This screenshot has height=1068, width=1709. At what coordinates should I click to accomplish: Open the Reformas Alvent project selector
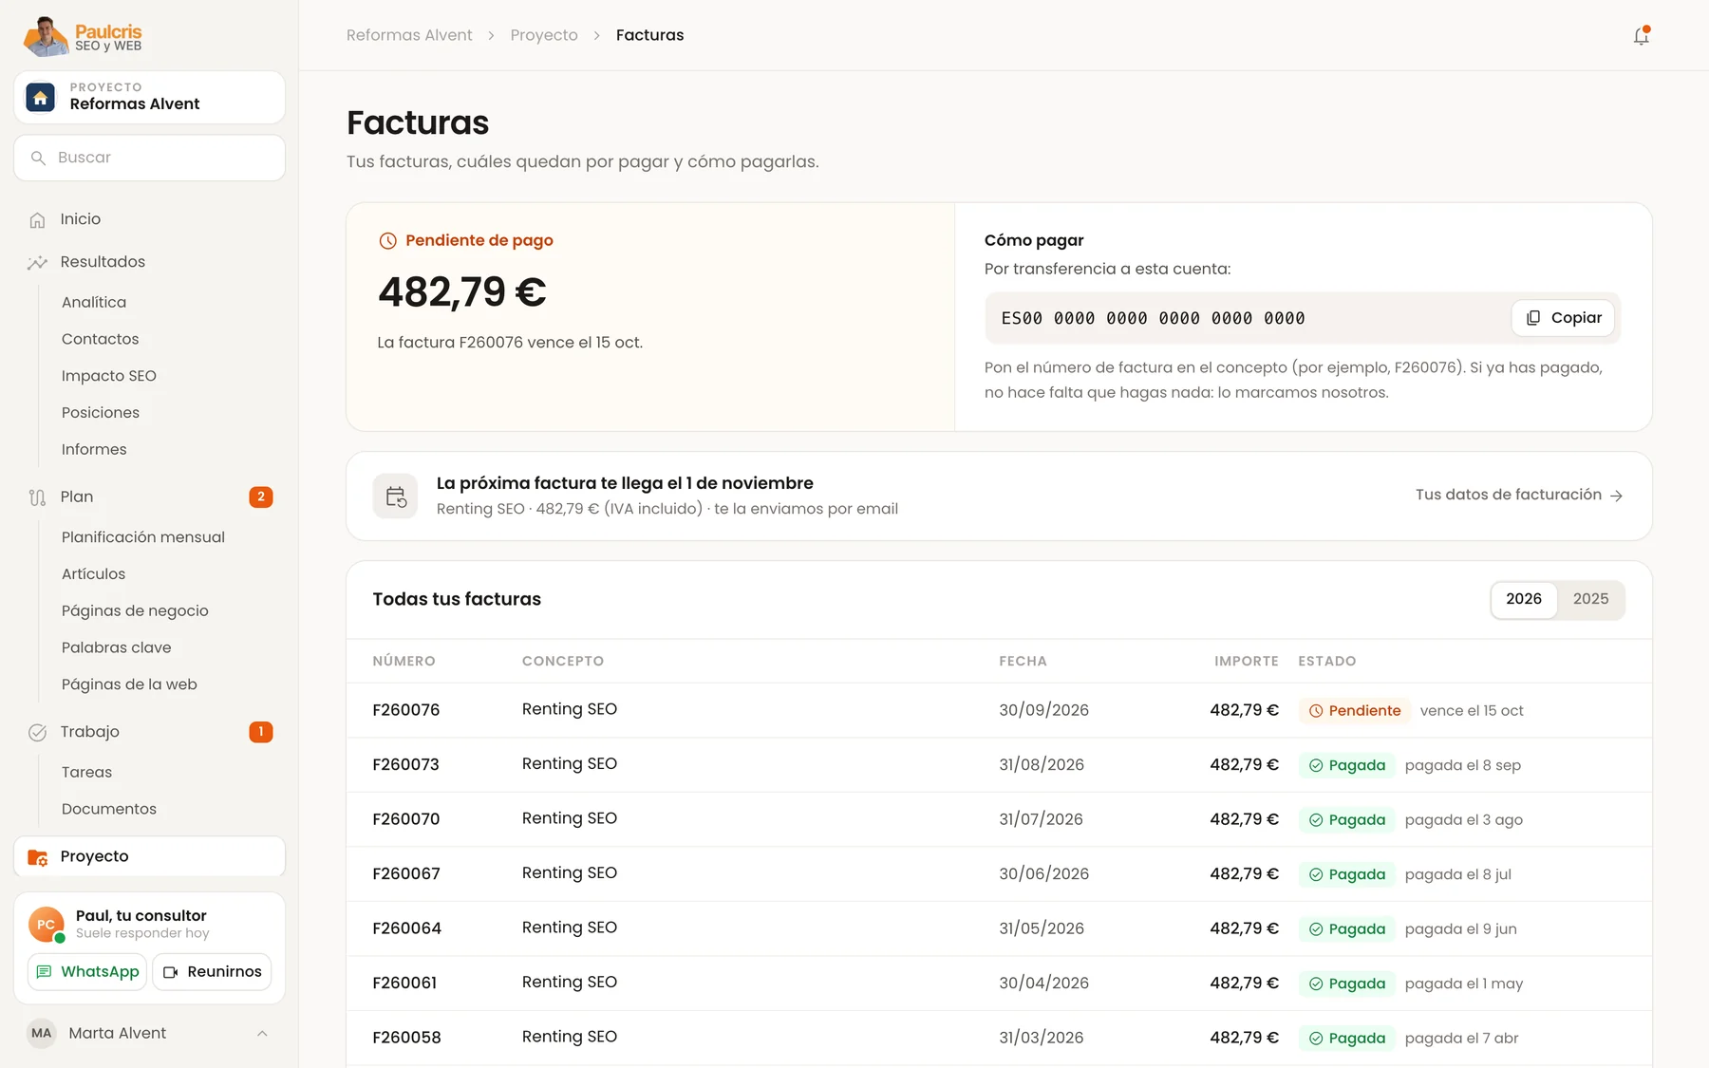pyautogui.click(x=149, y=97)
